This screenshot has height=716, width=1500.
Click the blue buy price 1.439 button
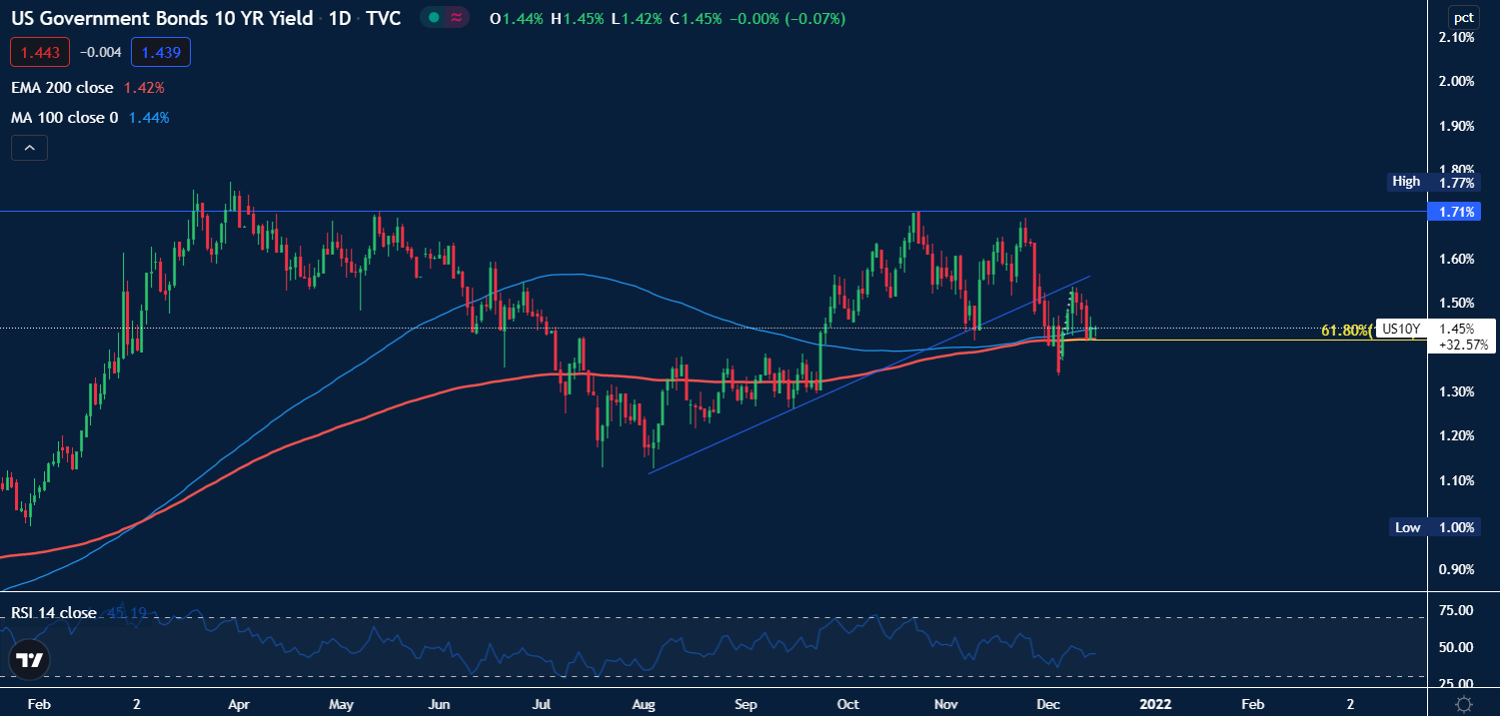click(160, 52)
